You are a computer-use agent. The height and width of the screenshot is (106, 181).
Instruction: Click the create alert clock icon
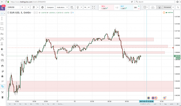72,7
